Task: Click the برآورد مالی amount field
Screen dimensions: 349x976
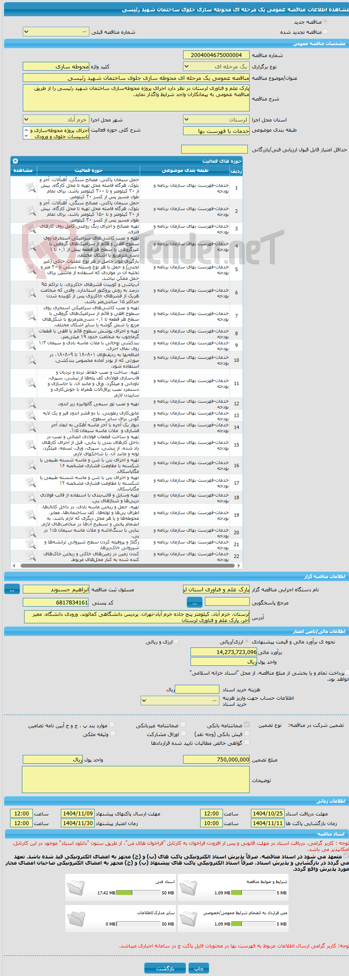Action: pos(224,652)
